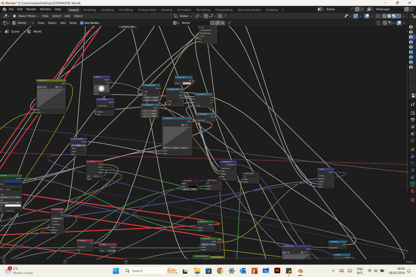Click the blue color swatch on volume node

coord(13,182)
